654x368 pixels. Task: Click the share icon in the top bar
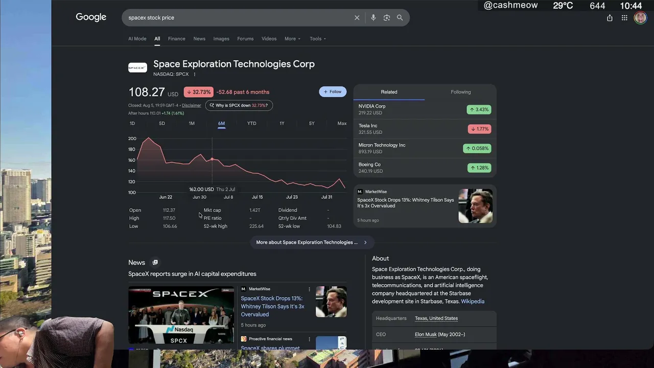pyautogui.click(x=610, y=18)
